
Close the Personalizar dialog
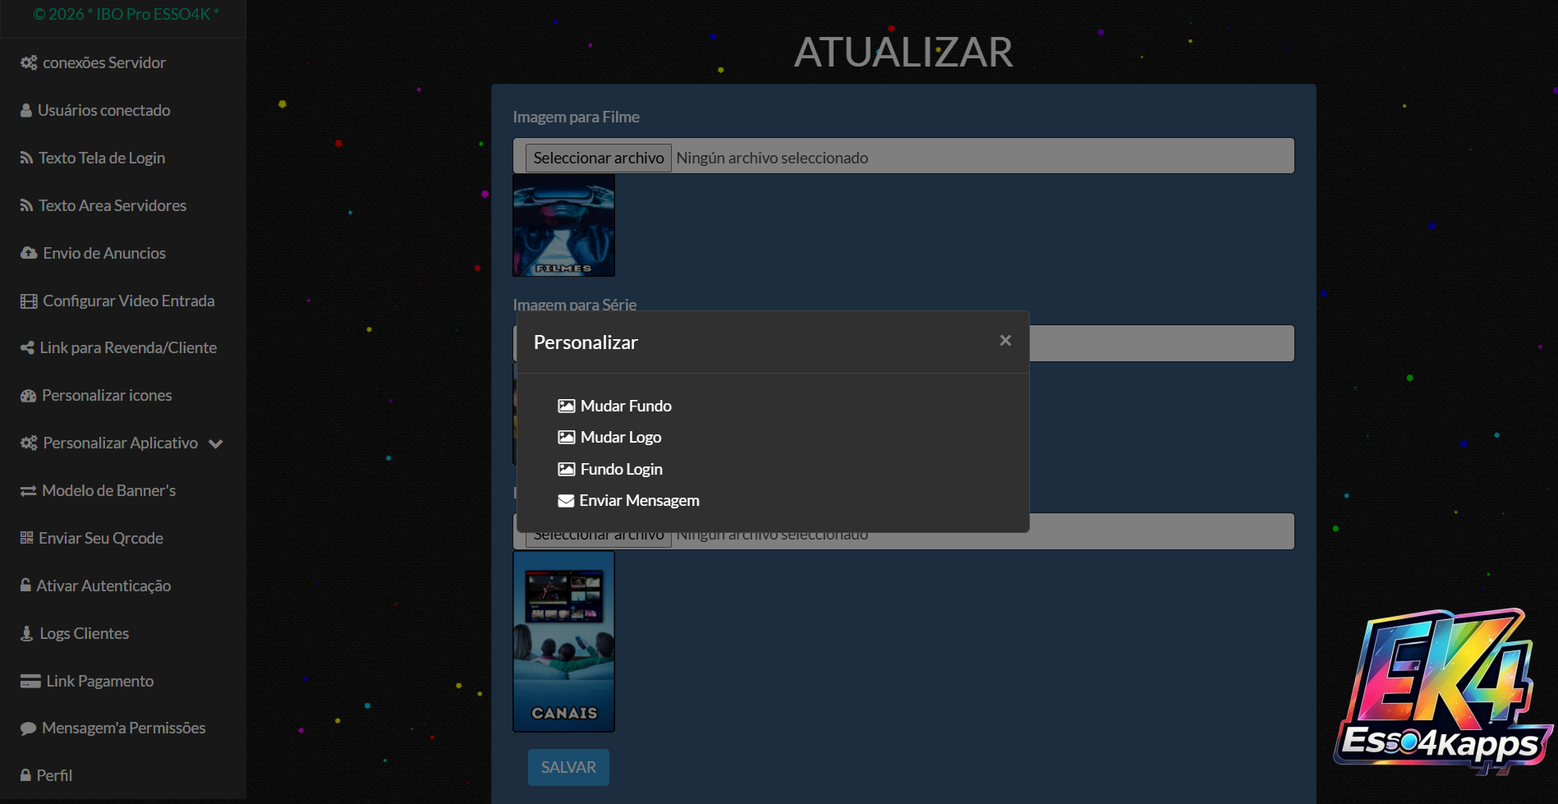coord(1005,341)
